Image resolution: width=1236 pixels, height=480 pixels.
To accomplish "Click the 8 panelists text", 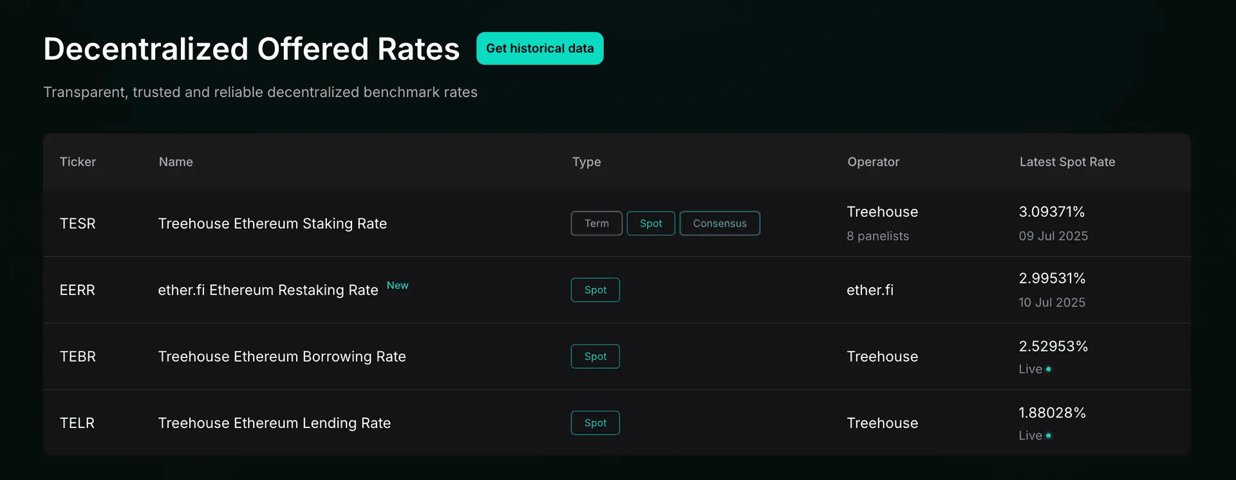I will click(877, 236).
